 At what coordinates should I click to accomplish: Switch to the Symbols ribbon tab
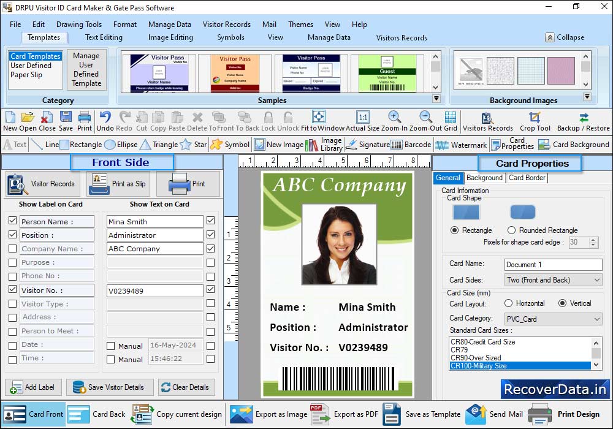click(230, 37)
